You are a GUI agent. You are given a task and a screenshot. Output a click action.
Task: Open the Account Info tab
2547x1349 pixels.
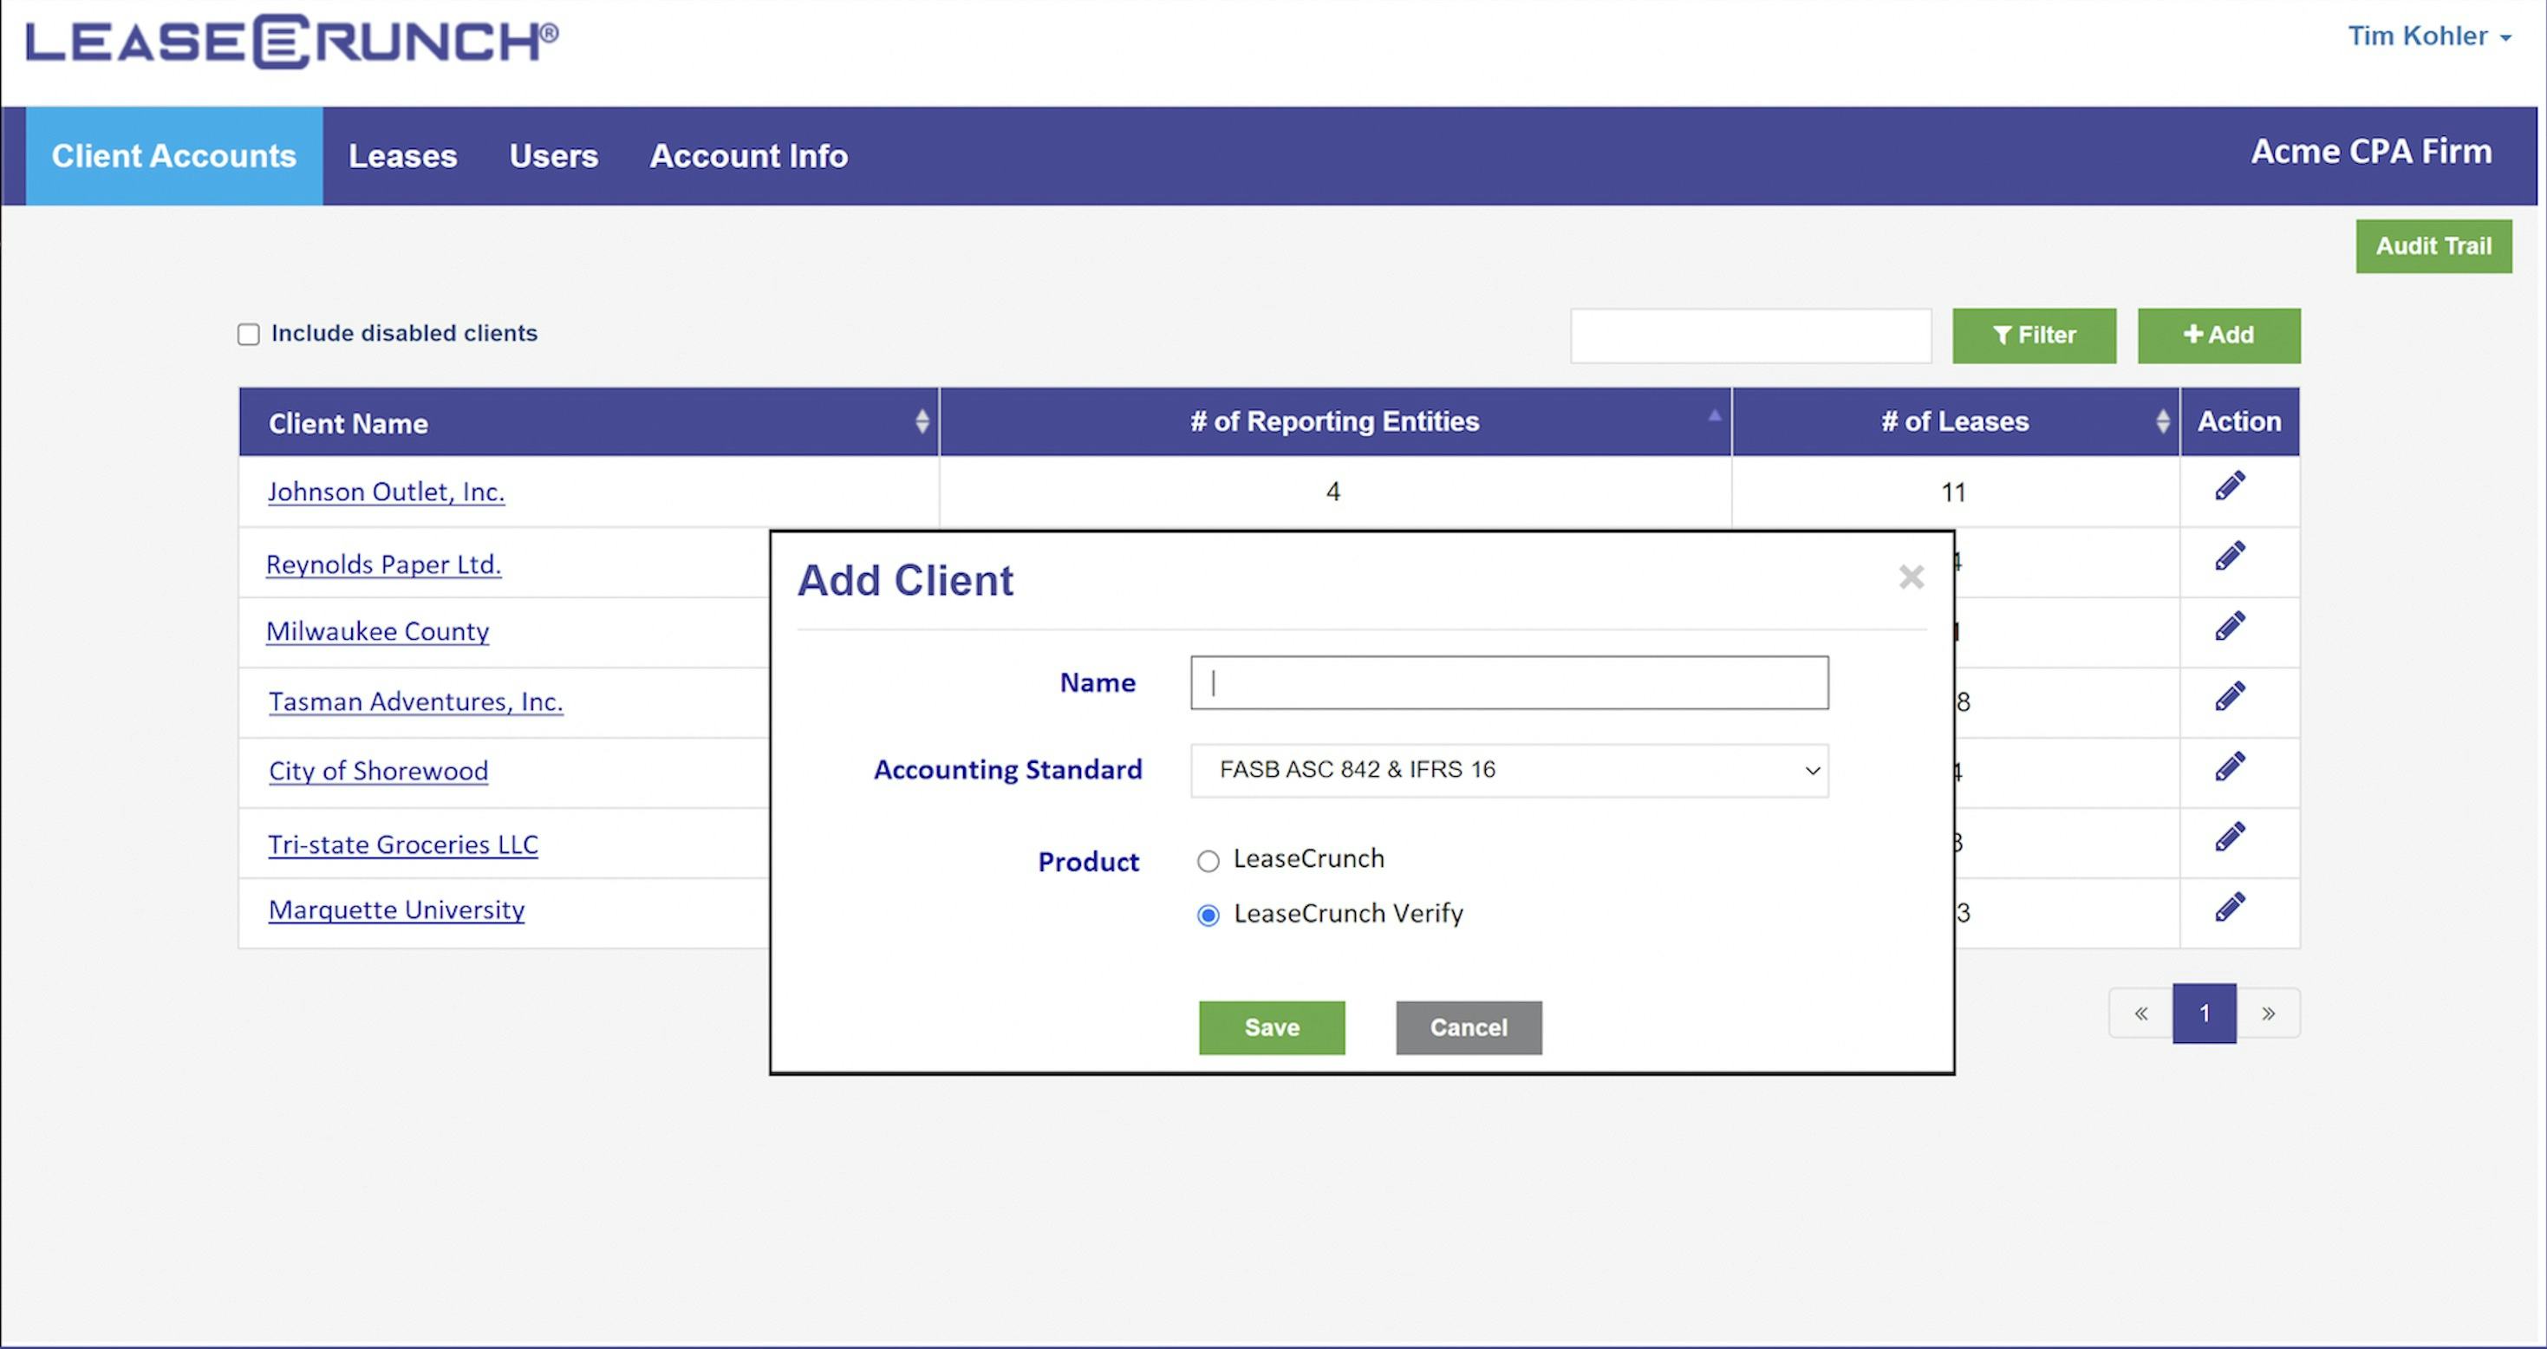click(x=748, y=155)
